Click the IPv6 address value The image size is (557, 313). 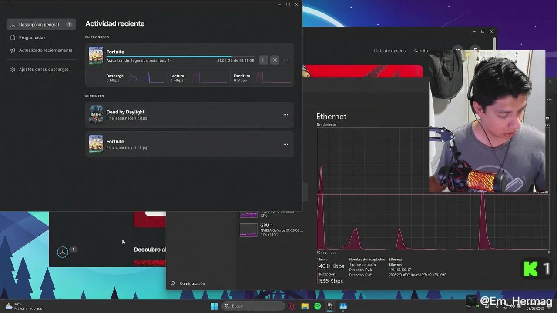pyautogui.click(x=417, y=275)
